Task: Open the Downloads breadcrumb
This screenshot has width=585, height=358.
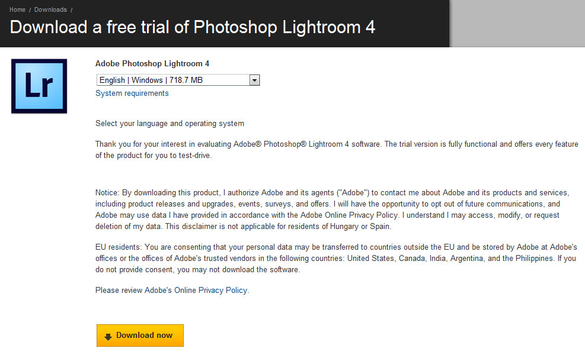Action: [x=50, y=9]
